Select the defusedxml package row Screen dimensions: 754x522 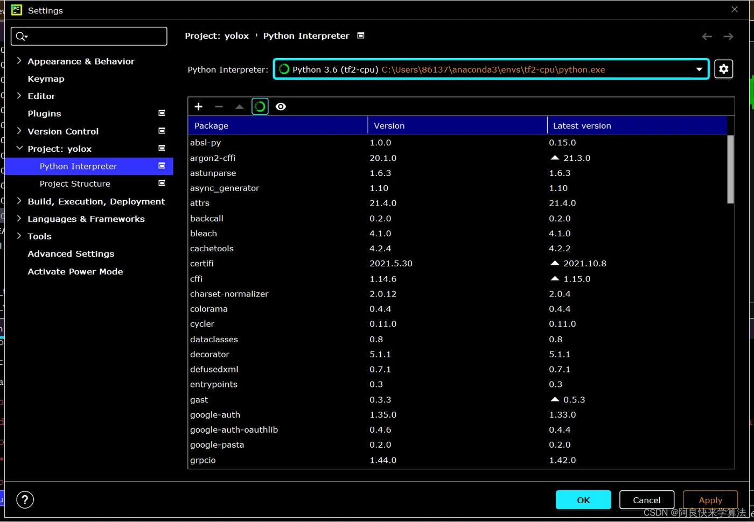[x=457, y=369]
